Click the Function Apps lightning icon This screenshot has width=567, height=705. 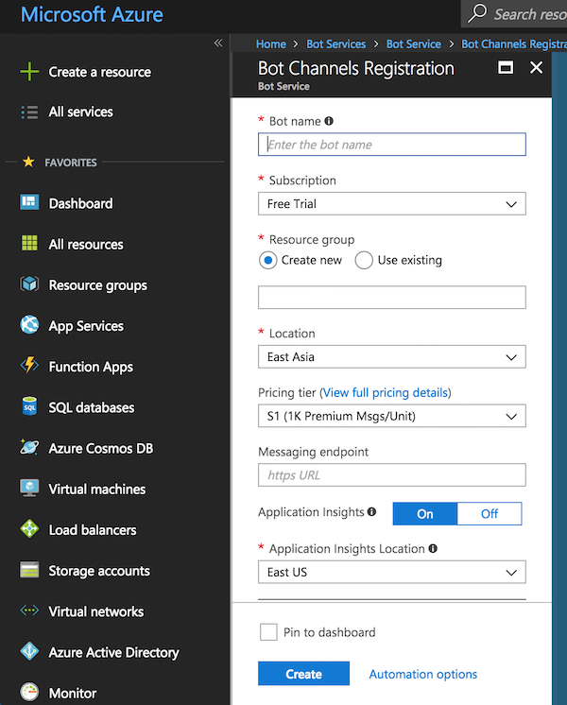(29, 365)
